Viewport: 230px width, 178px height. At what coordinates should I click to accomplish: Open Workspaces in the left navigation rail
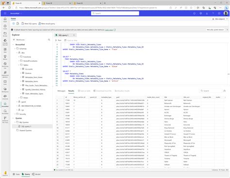(x=5, y=89)
